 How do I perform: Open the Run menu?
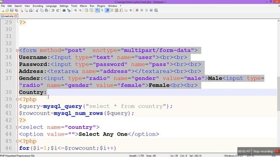point(92,6)
